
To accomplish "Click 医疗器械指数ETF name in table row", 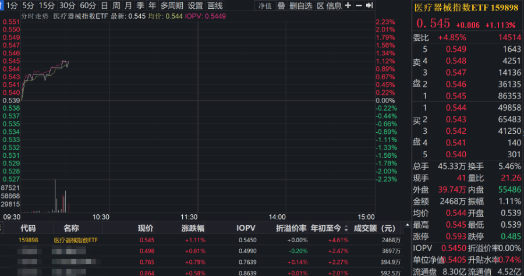I will coord(76,240).
